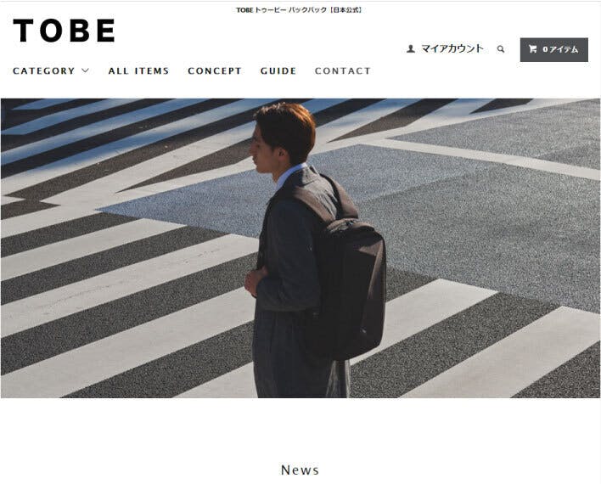Click the account person icon

tap(411, 48)
